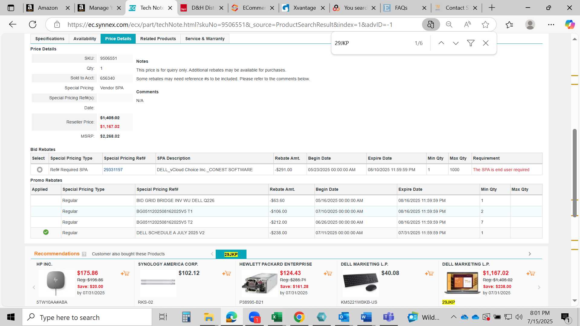View site information lock icon

pyautogui.click(x=57, y=24)
